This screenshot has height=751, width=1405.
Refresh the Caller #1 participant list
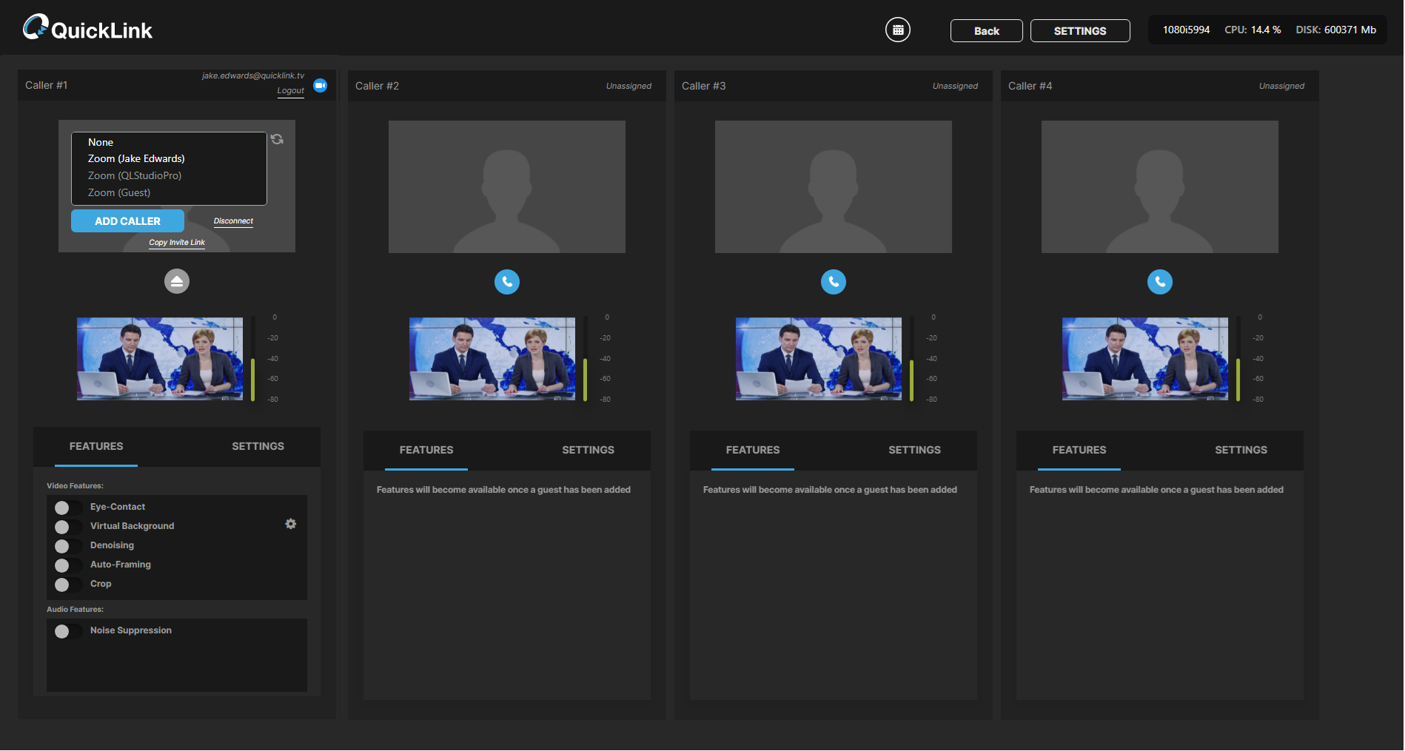pos(277,139)
